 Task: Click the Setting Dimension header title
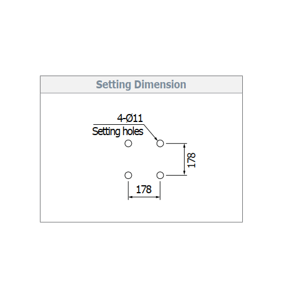(x=141, y=84)
